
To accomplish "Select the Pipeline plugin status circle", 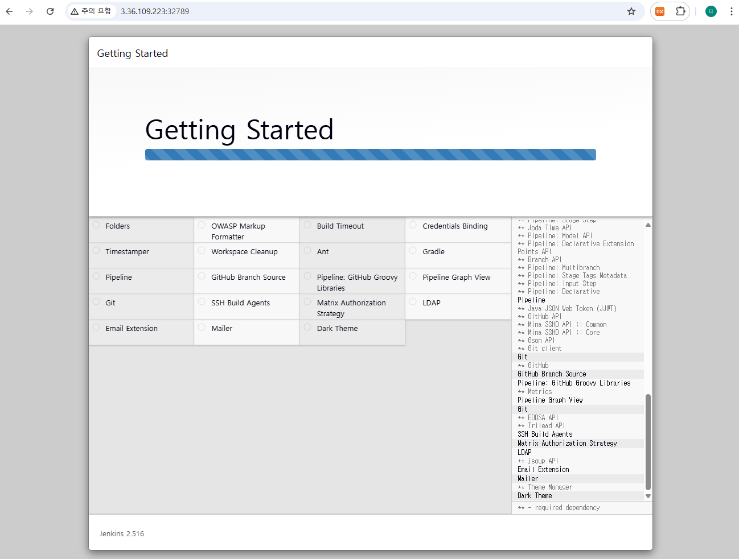I will (x=96, y=276).
